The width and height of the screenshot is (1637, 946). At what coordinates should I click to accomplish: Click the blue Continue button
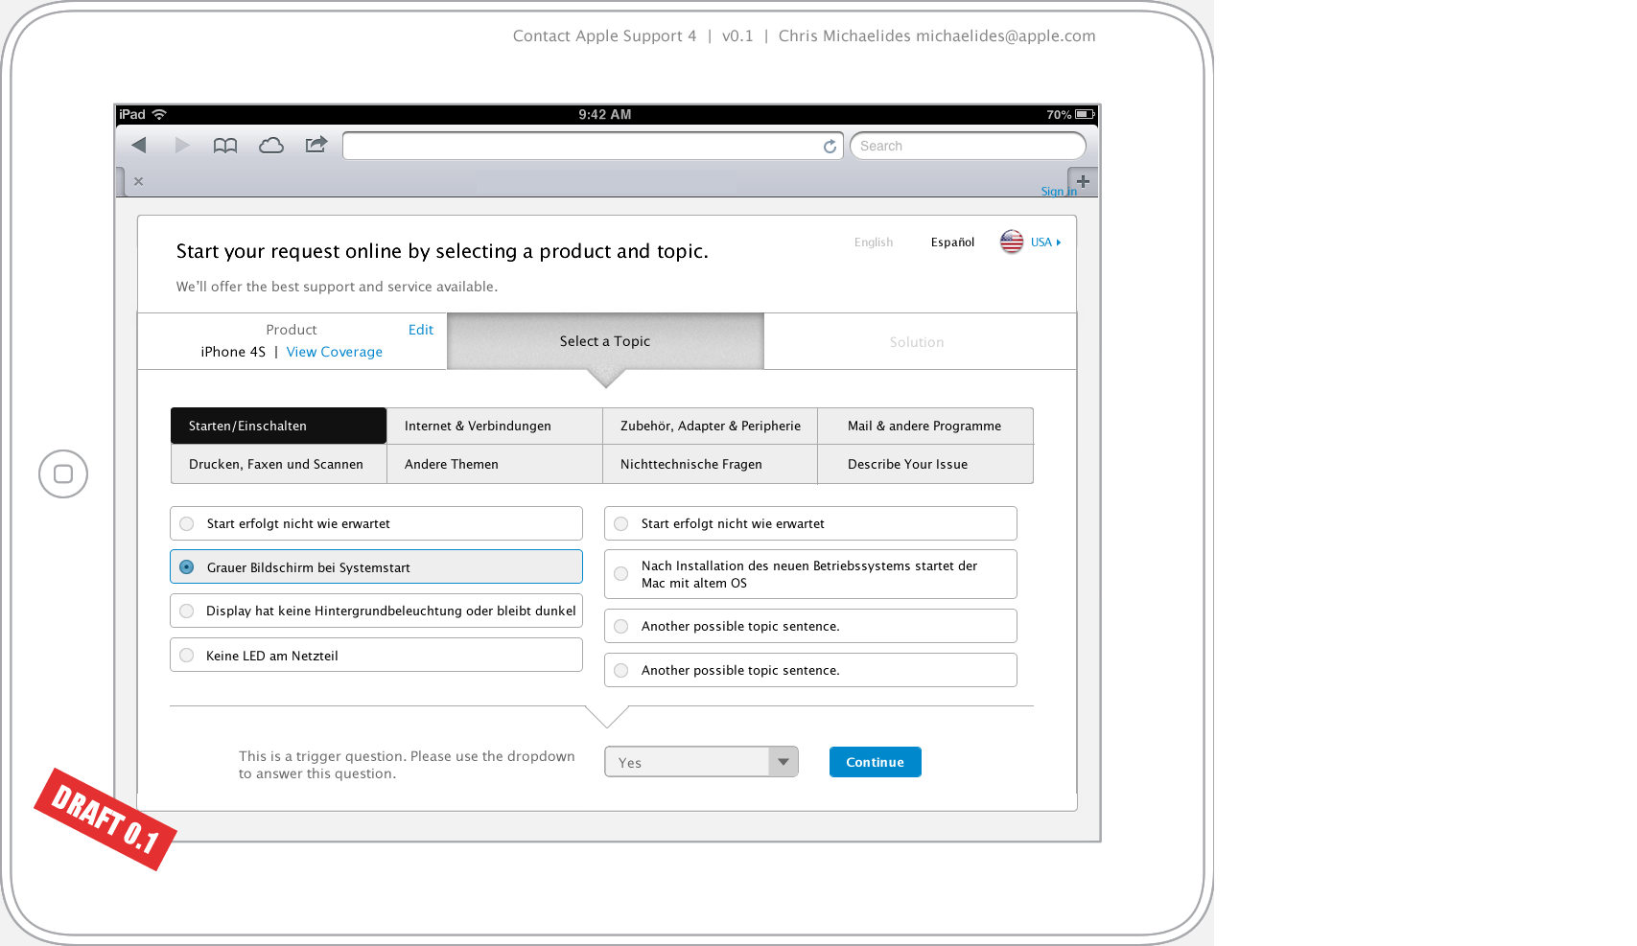pyautogui.click(x=875, y=762)
